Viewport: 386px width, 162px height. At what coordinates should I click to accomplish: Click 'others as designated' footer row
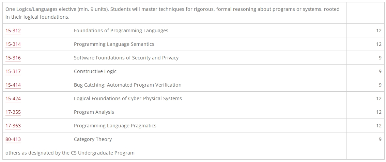click(193, 153)
